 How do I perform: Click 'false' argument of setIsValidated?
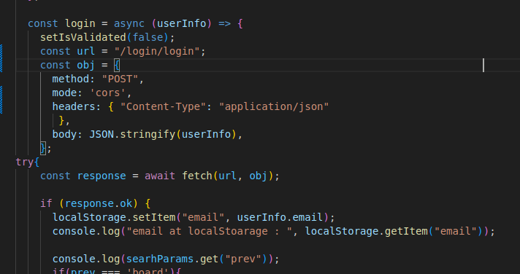pyautogui.click(x=148, y=37)
